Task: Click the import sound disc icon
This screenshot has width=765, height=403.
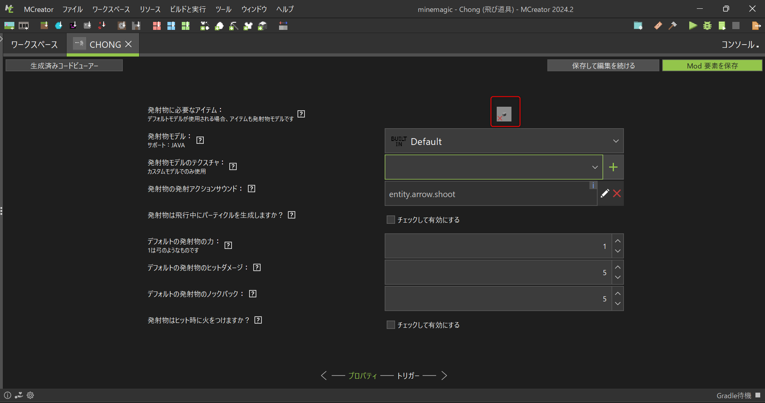Action: [122, 26]
